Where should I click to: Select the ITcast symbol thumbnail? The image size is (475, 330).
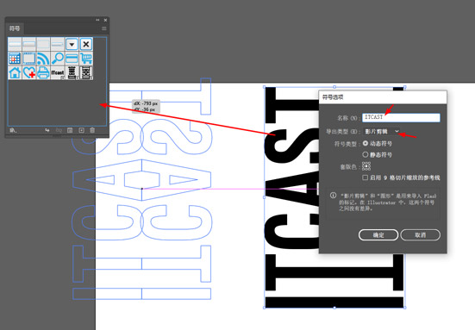tap(58, 73)
